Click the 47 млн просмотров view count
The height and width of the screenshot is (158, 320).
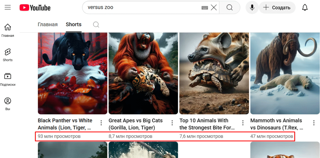[x=272, y=136]
